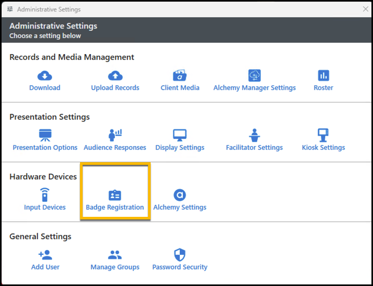Select Alchemy Settings text link
Screen dimensions: 373x286
(180, 207)
